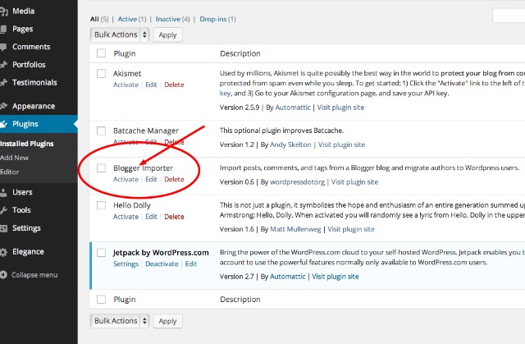Tick the Hello Dolly checkbox

click(101, 205)
